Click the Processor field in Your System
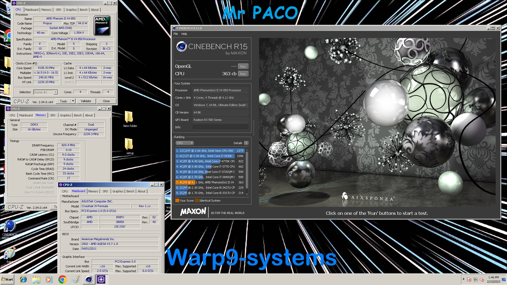 pos(220,90)
